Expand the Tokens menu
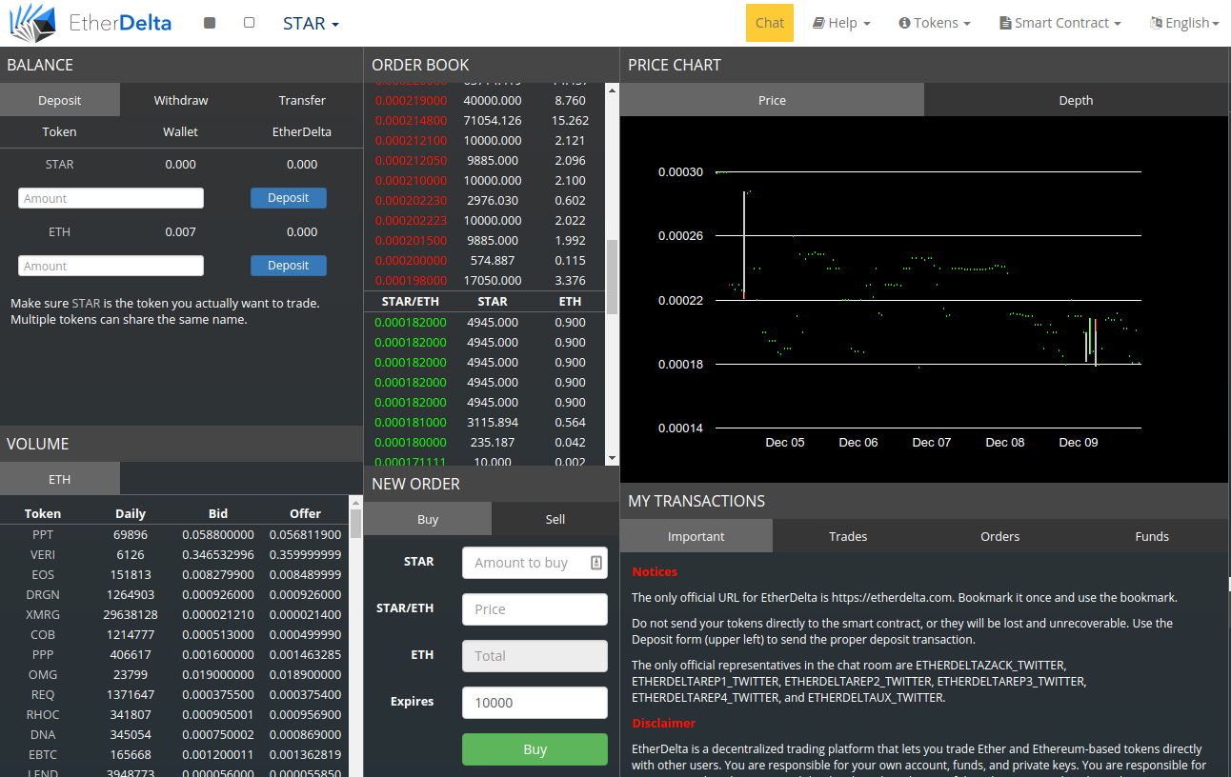Image resolution: width=1231 pixels, height=777 pixels. 935,23
